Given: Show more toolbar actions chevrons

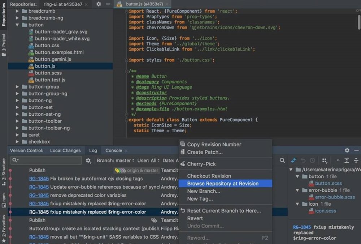Looking at the screenshot, I should click(x=338, y=160).
